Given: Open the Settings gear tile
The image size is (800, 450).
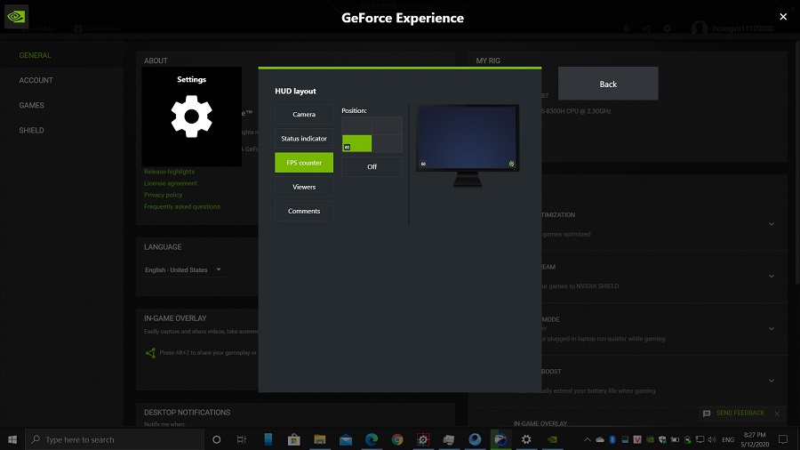Looking at the screenshot, I should pos(191,117).
